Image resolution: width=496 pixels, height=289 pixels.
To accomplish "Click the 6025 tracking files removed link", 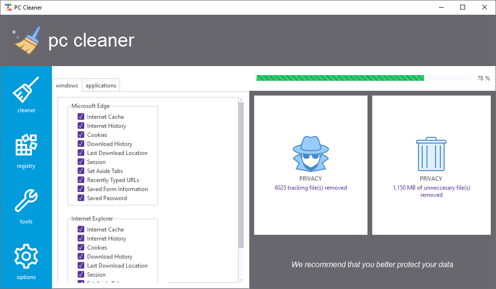I will pyautogui.click(x=310, y=187).
